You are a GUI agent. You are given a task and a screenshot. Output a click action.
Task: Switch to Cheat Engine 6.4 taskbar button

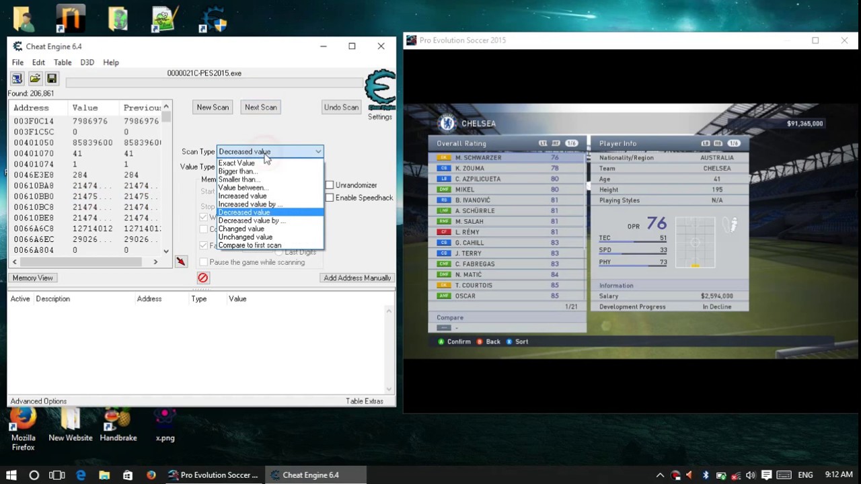[315, 475]
